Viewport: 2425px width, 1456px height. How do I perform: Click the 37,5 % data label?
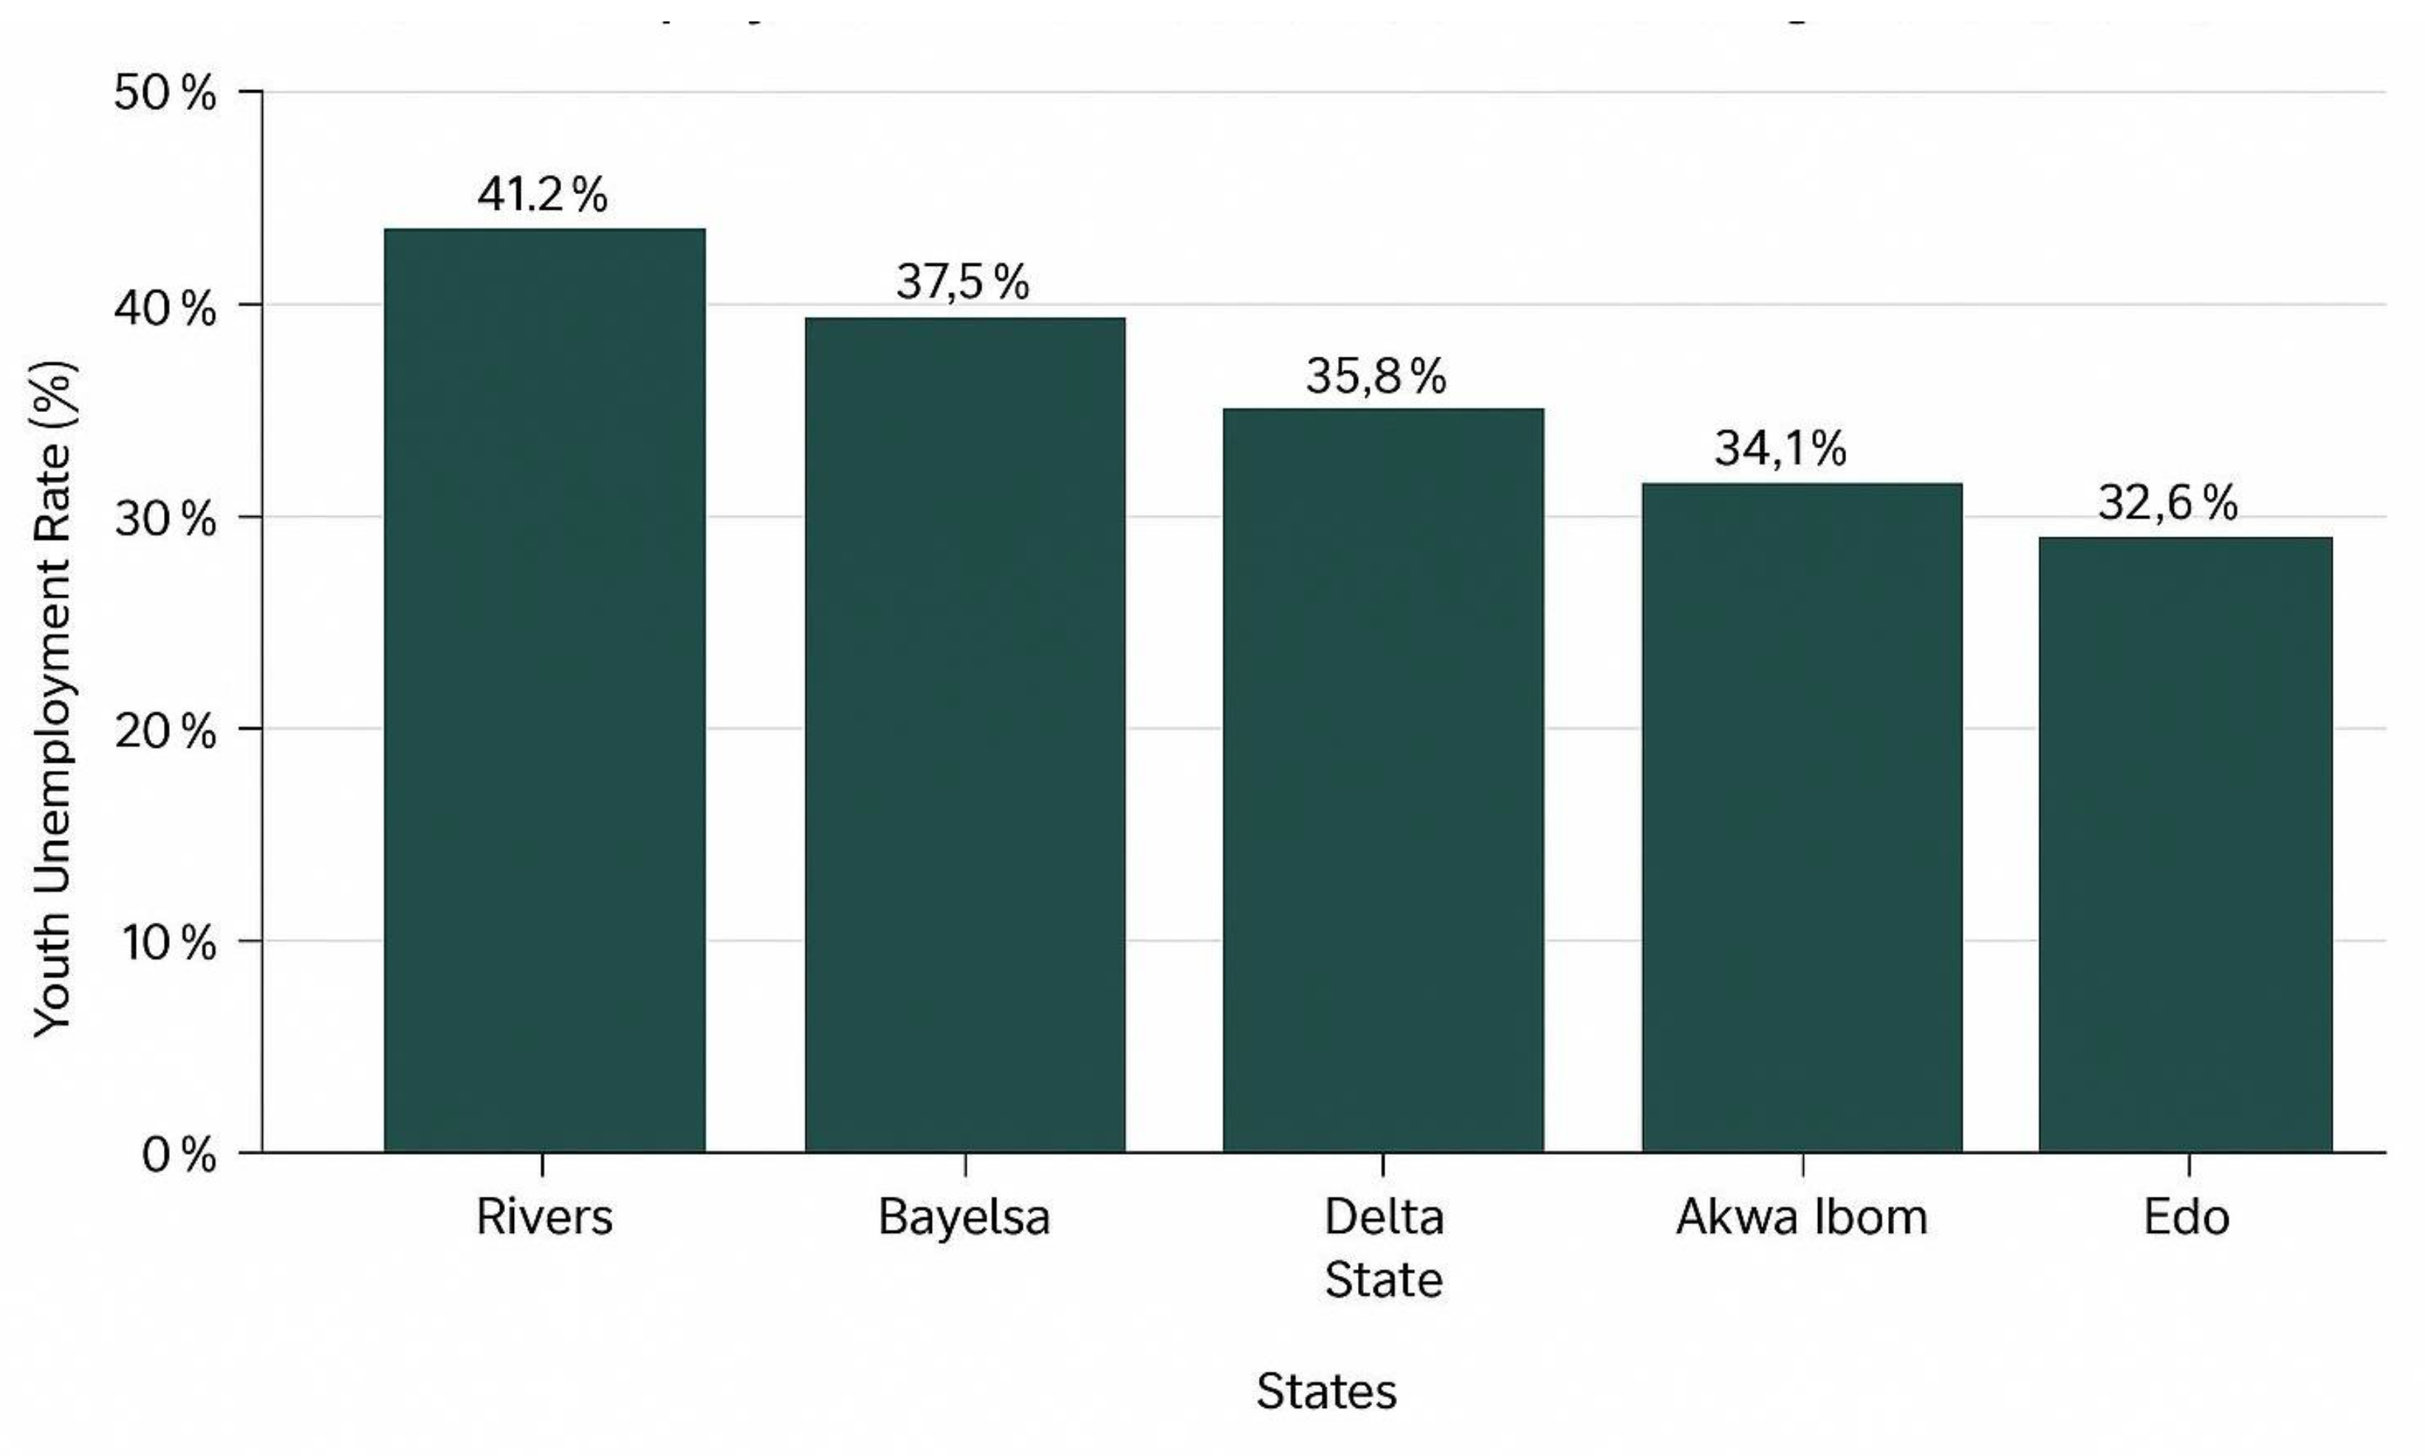pos(962,283)
